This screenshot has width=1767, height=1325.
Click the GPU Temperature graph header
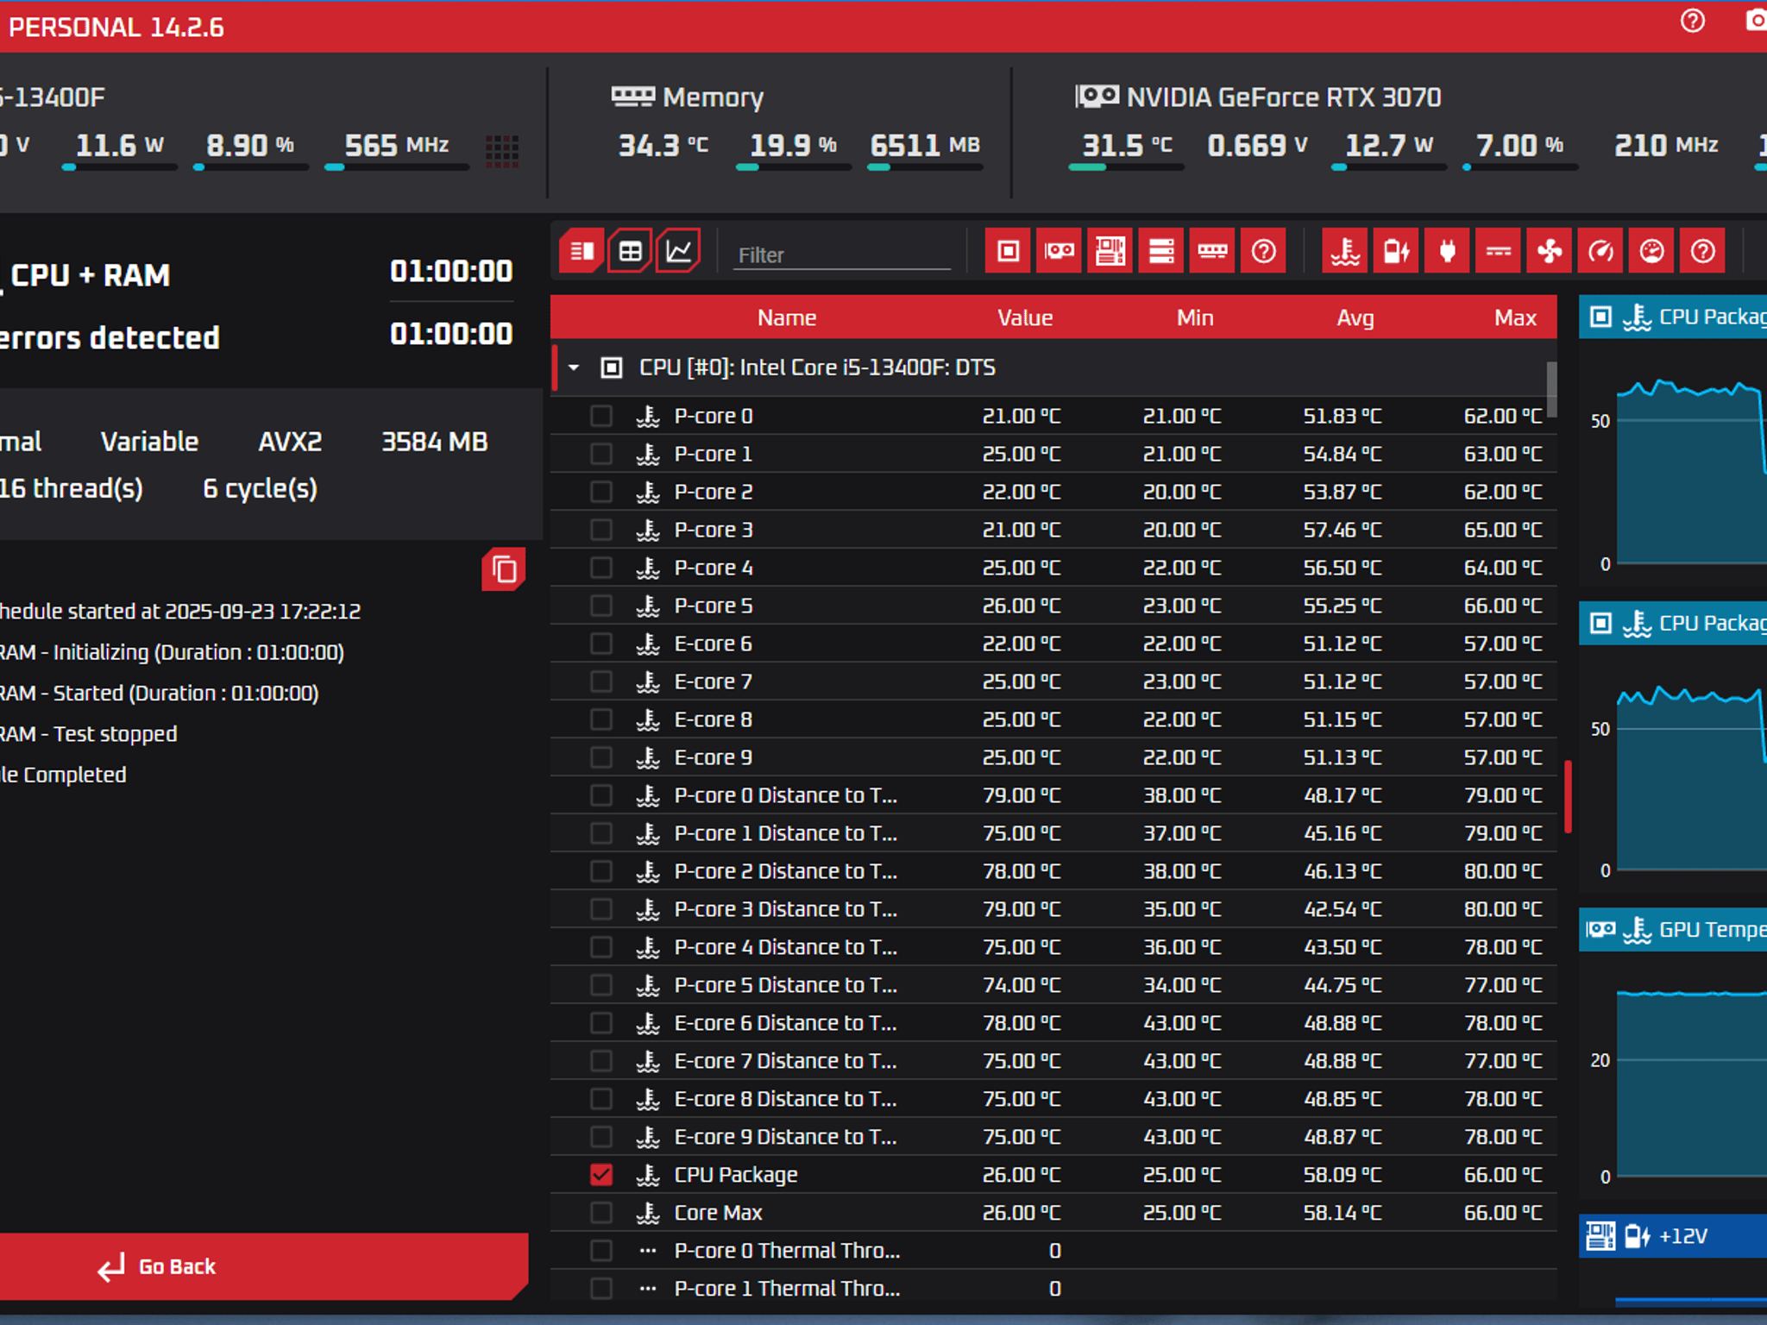(x=1673, y=929)
